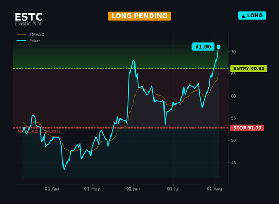279x204 pixels.
Task: Click the cyan latest price marker dot
Action: coord(219,47)
